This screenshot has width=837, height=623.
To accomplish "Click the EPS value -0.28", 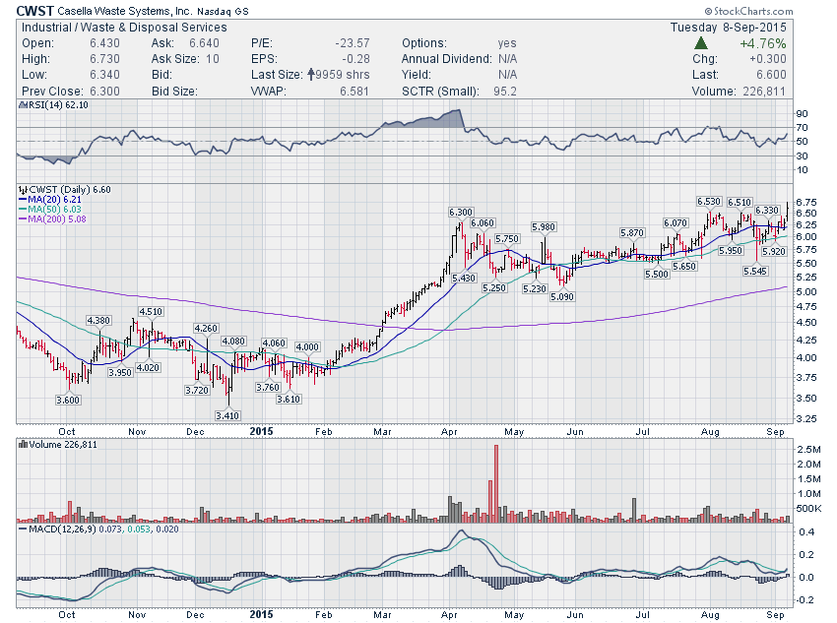I will tap(355, 59).
